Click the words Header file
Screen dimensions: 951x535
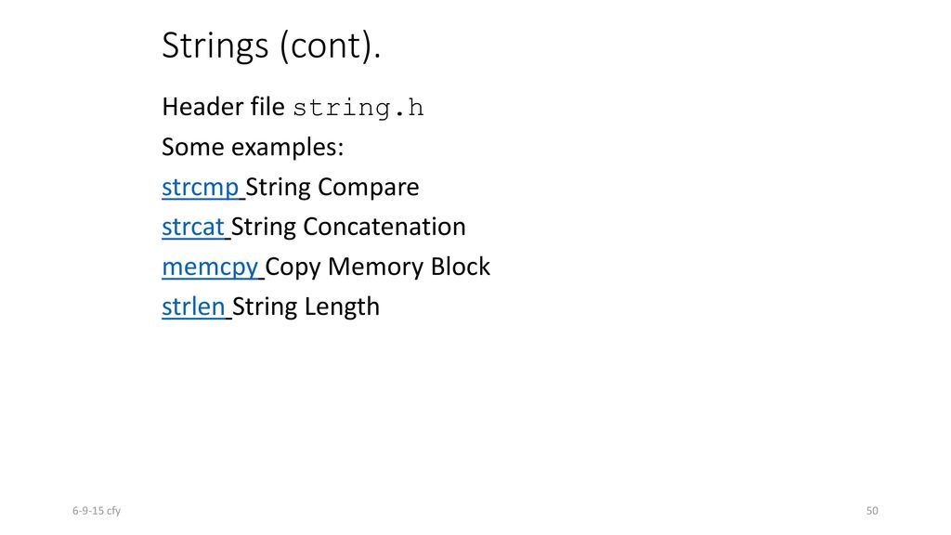click(x=223, y=107)
